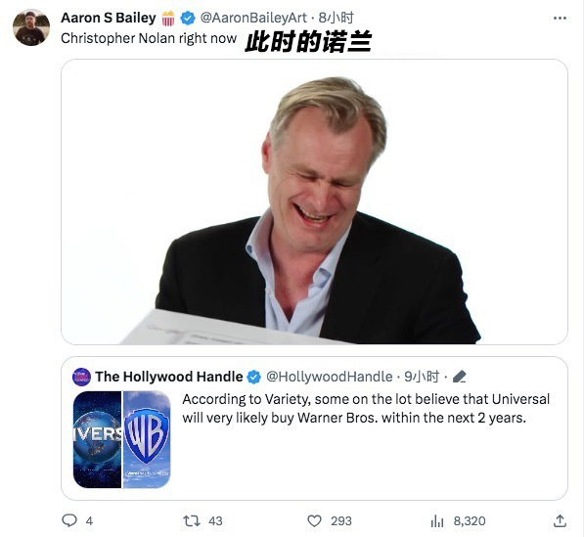This screenshot has width=584, height=537.
Task: Open the laughing man photo in tweet
Action: click(314, 201)
